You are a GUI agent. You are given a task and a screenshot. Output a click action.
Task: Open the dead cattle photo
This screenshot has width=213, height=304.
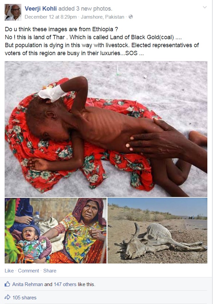click(x=157, y=231)
